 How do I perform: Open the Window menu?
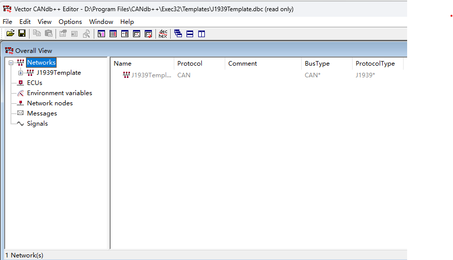101,21
